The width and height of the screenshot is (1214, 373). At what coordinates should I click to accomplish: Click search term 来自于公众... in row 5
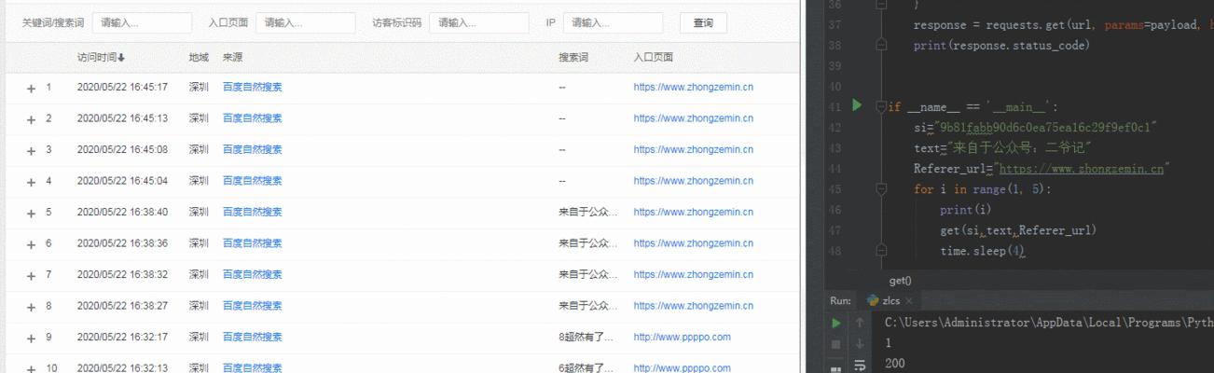[x=588, y=213]
